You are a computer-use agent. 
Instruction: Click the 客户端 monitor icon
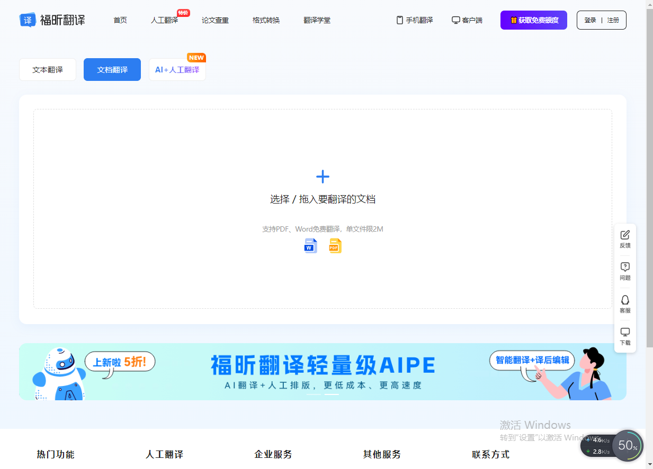coord(455,20)
